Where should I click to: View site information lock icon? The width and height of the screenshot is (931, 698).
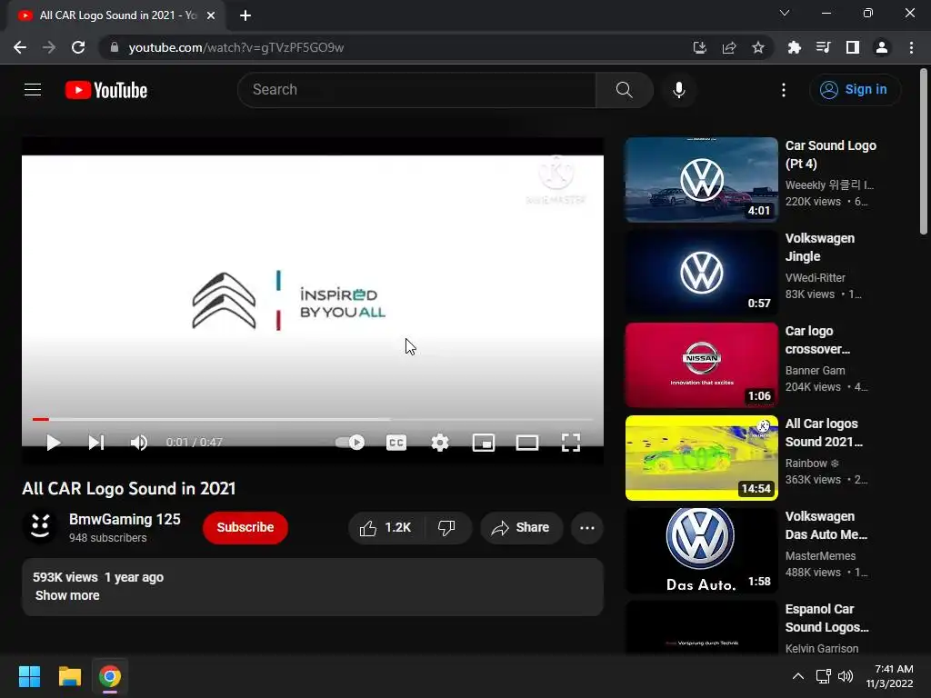coord(114,47)
